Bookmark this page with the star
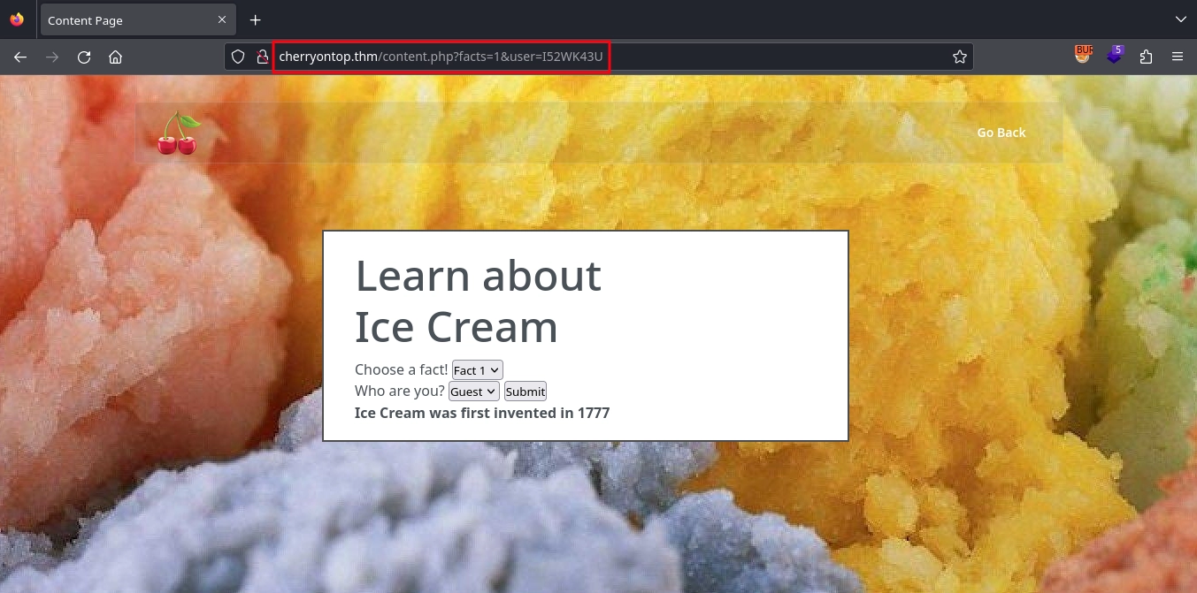Screen dimensions: 1197x593 (960, 57)
